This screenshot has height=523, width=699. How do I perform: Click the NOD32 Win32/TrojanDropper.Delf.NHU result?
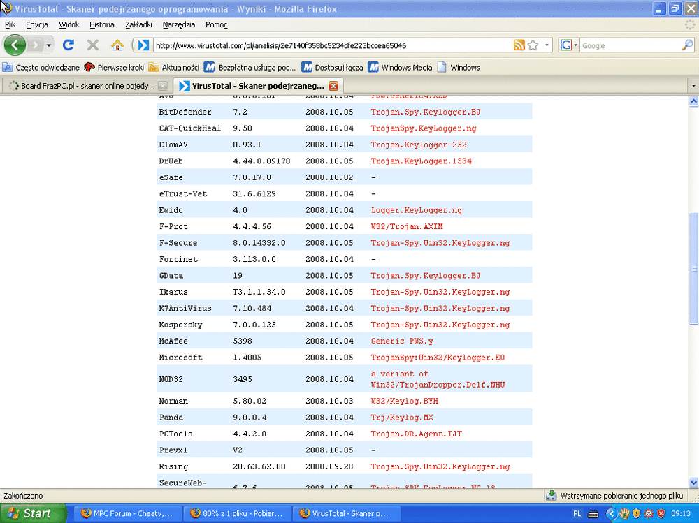point(438,385)
